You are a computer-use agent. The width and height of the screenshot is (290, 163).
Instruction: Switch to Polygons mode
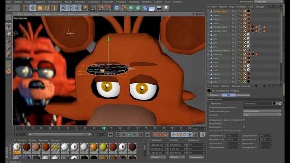9,55
